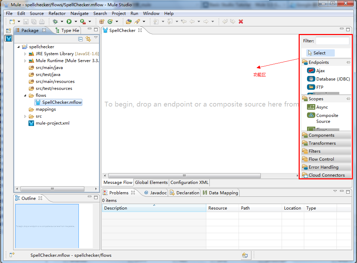Click Collapse All in Package Explorer
Viewport: 357px width, 263px height.
click(80, 39)
